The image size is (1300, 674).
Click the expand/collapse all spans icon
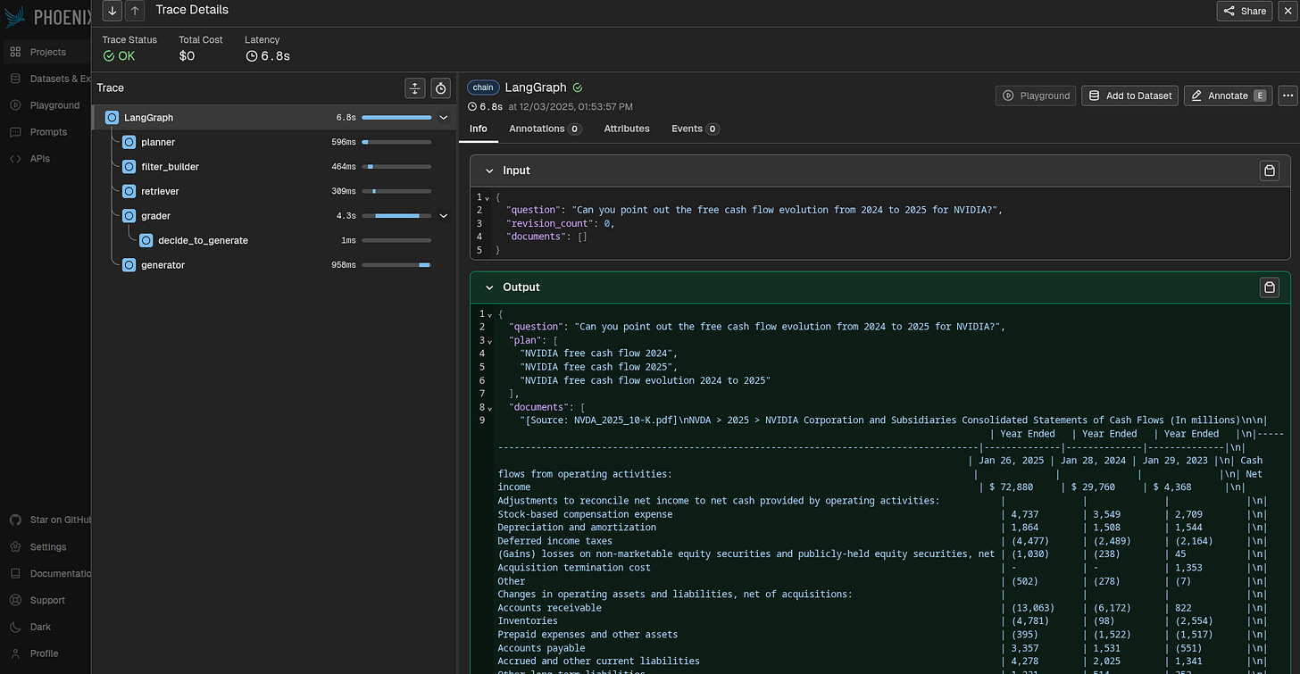(415, 87)
